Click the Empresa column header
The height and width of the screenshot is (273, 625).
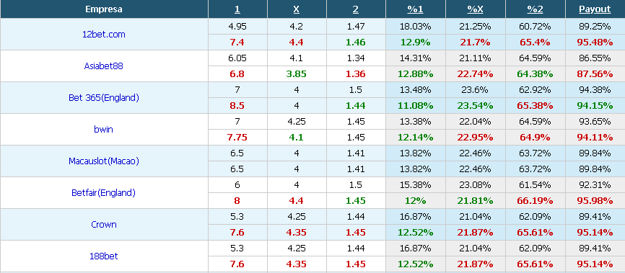[104, 9]
